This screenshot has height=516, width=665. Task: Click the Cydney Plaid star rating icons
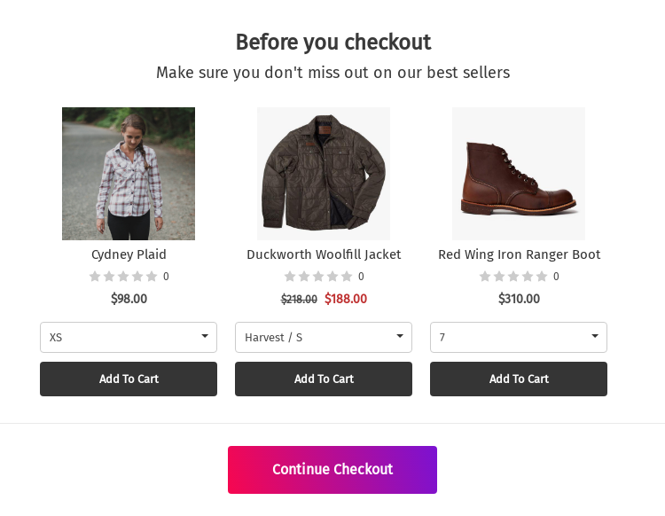(x=123, y=277)
